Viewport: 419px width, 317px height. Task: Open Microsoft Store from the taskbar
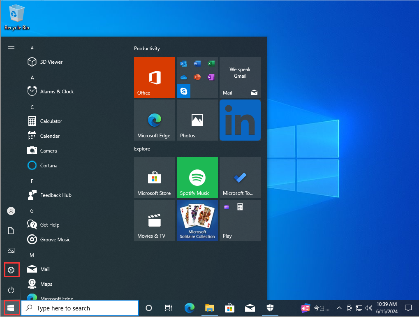pos(229,308)
